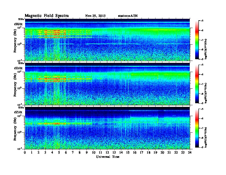The image size is (226, 175).
Task: Click the dZ/dt panel color scale bar
Action: point(197,128)
